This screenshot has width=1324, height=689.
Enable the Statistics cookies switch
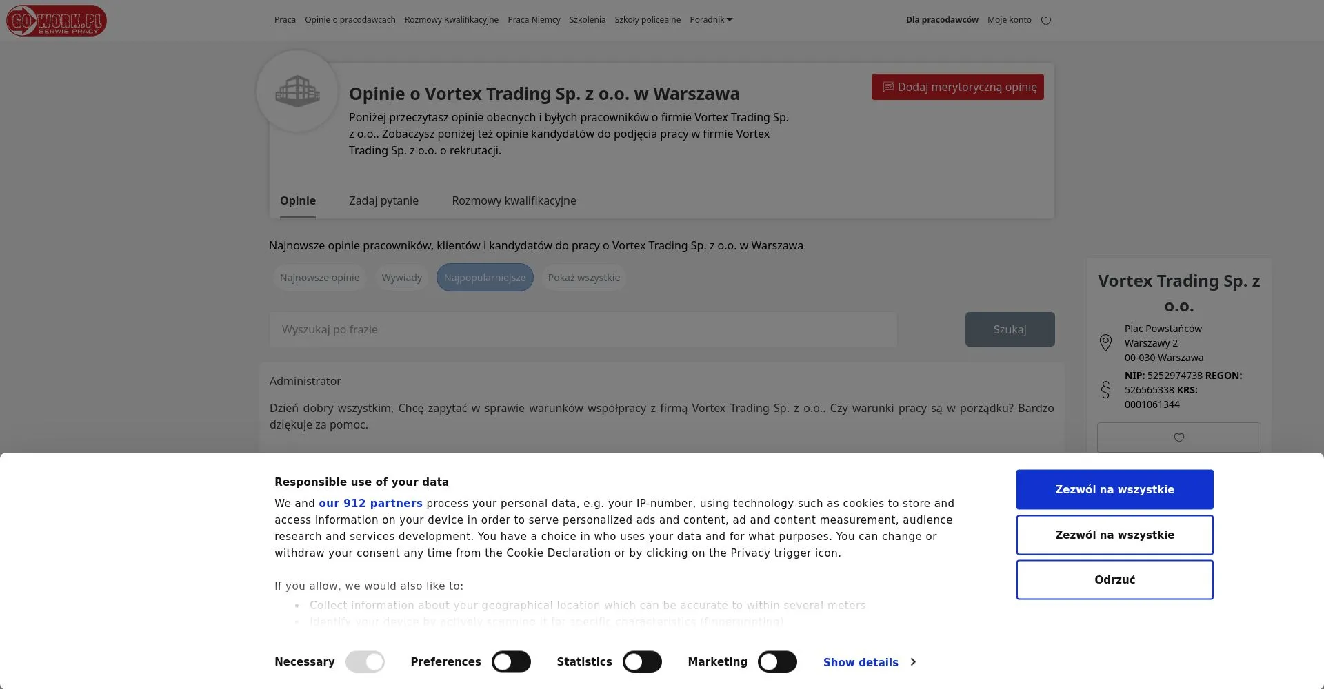[642, 662]
